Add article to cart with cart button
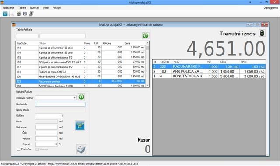Image resolution: width=280 pixels, height=166 pixels. pos(80,125)
